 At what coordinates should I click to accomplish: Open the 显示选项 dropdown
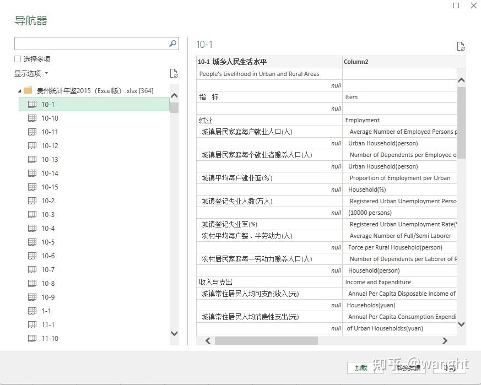[30, 73]
